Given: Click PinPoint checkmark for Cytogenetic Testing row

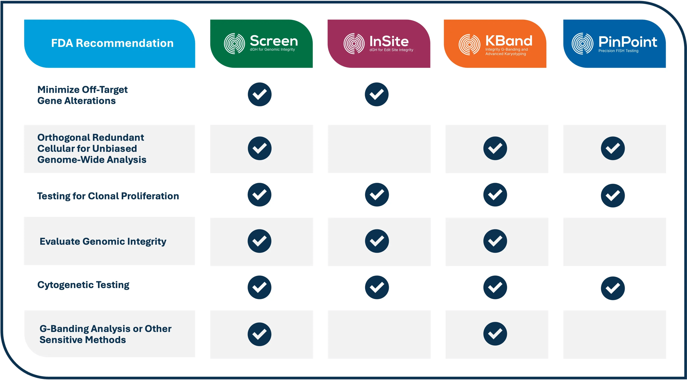Looking at the screenshot, I should pyautogui.click(x=613, y=288).
